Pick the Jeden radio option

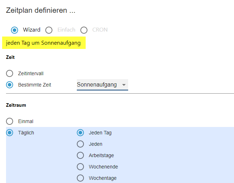point(80,144)
